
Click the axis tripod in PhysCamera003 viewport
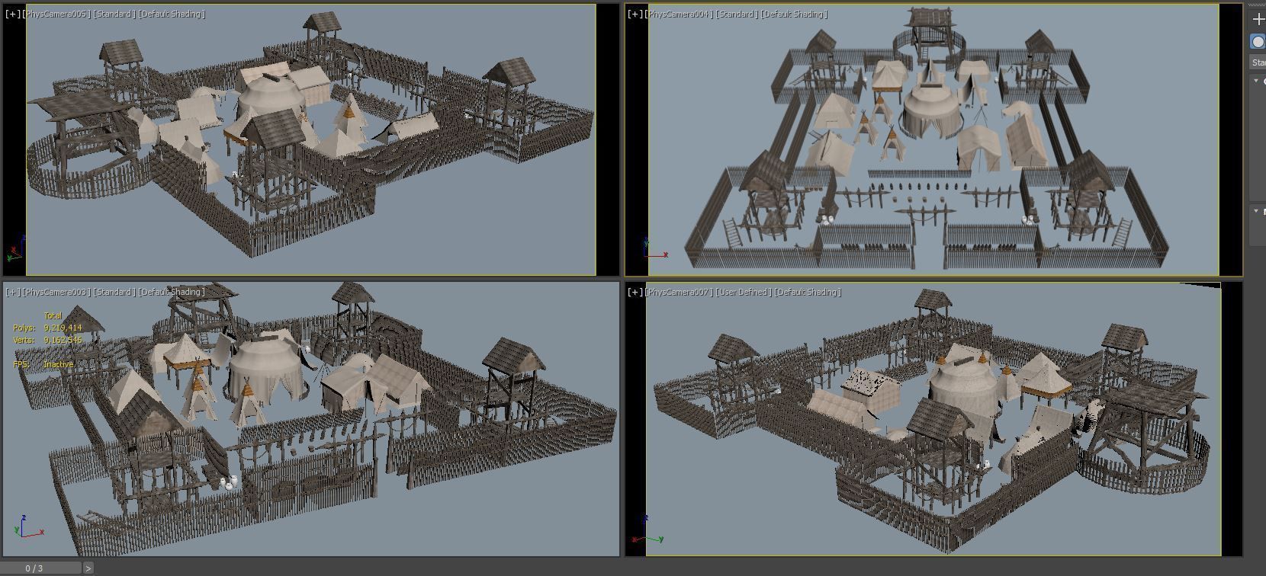point(29,526)
